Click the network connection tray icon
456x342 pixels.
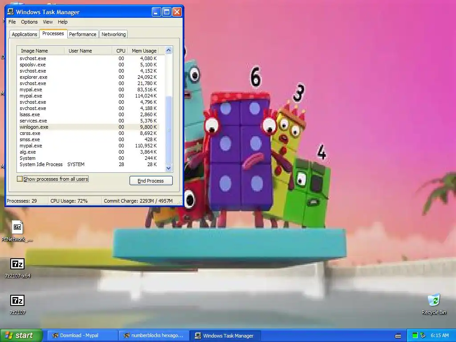tap(423, 335)
